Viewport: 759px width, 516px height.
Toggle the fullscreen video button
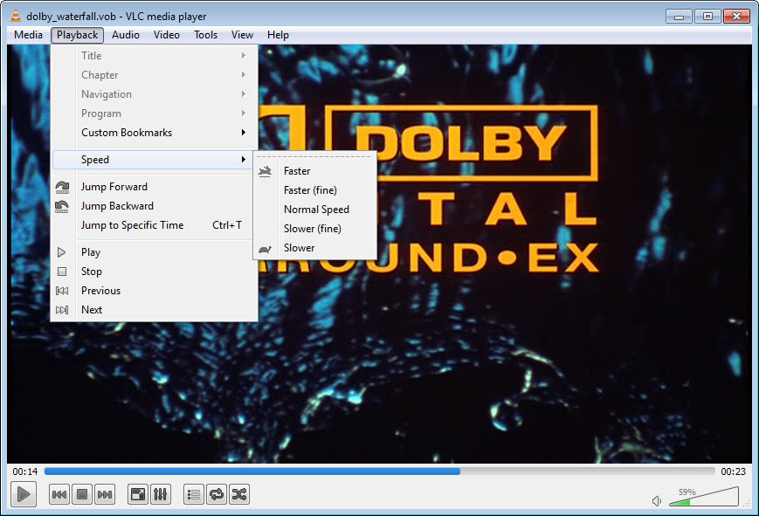click(x=138, y=494)
